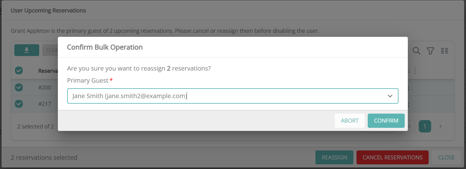Confirm the bulk reassign operation
This screenshot has height=169, width=466.
[x=386, y=121]
